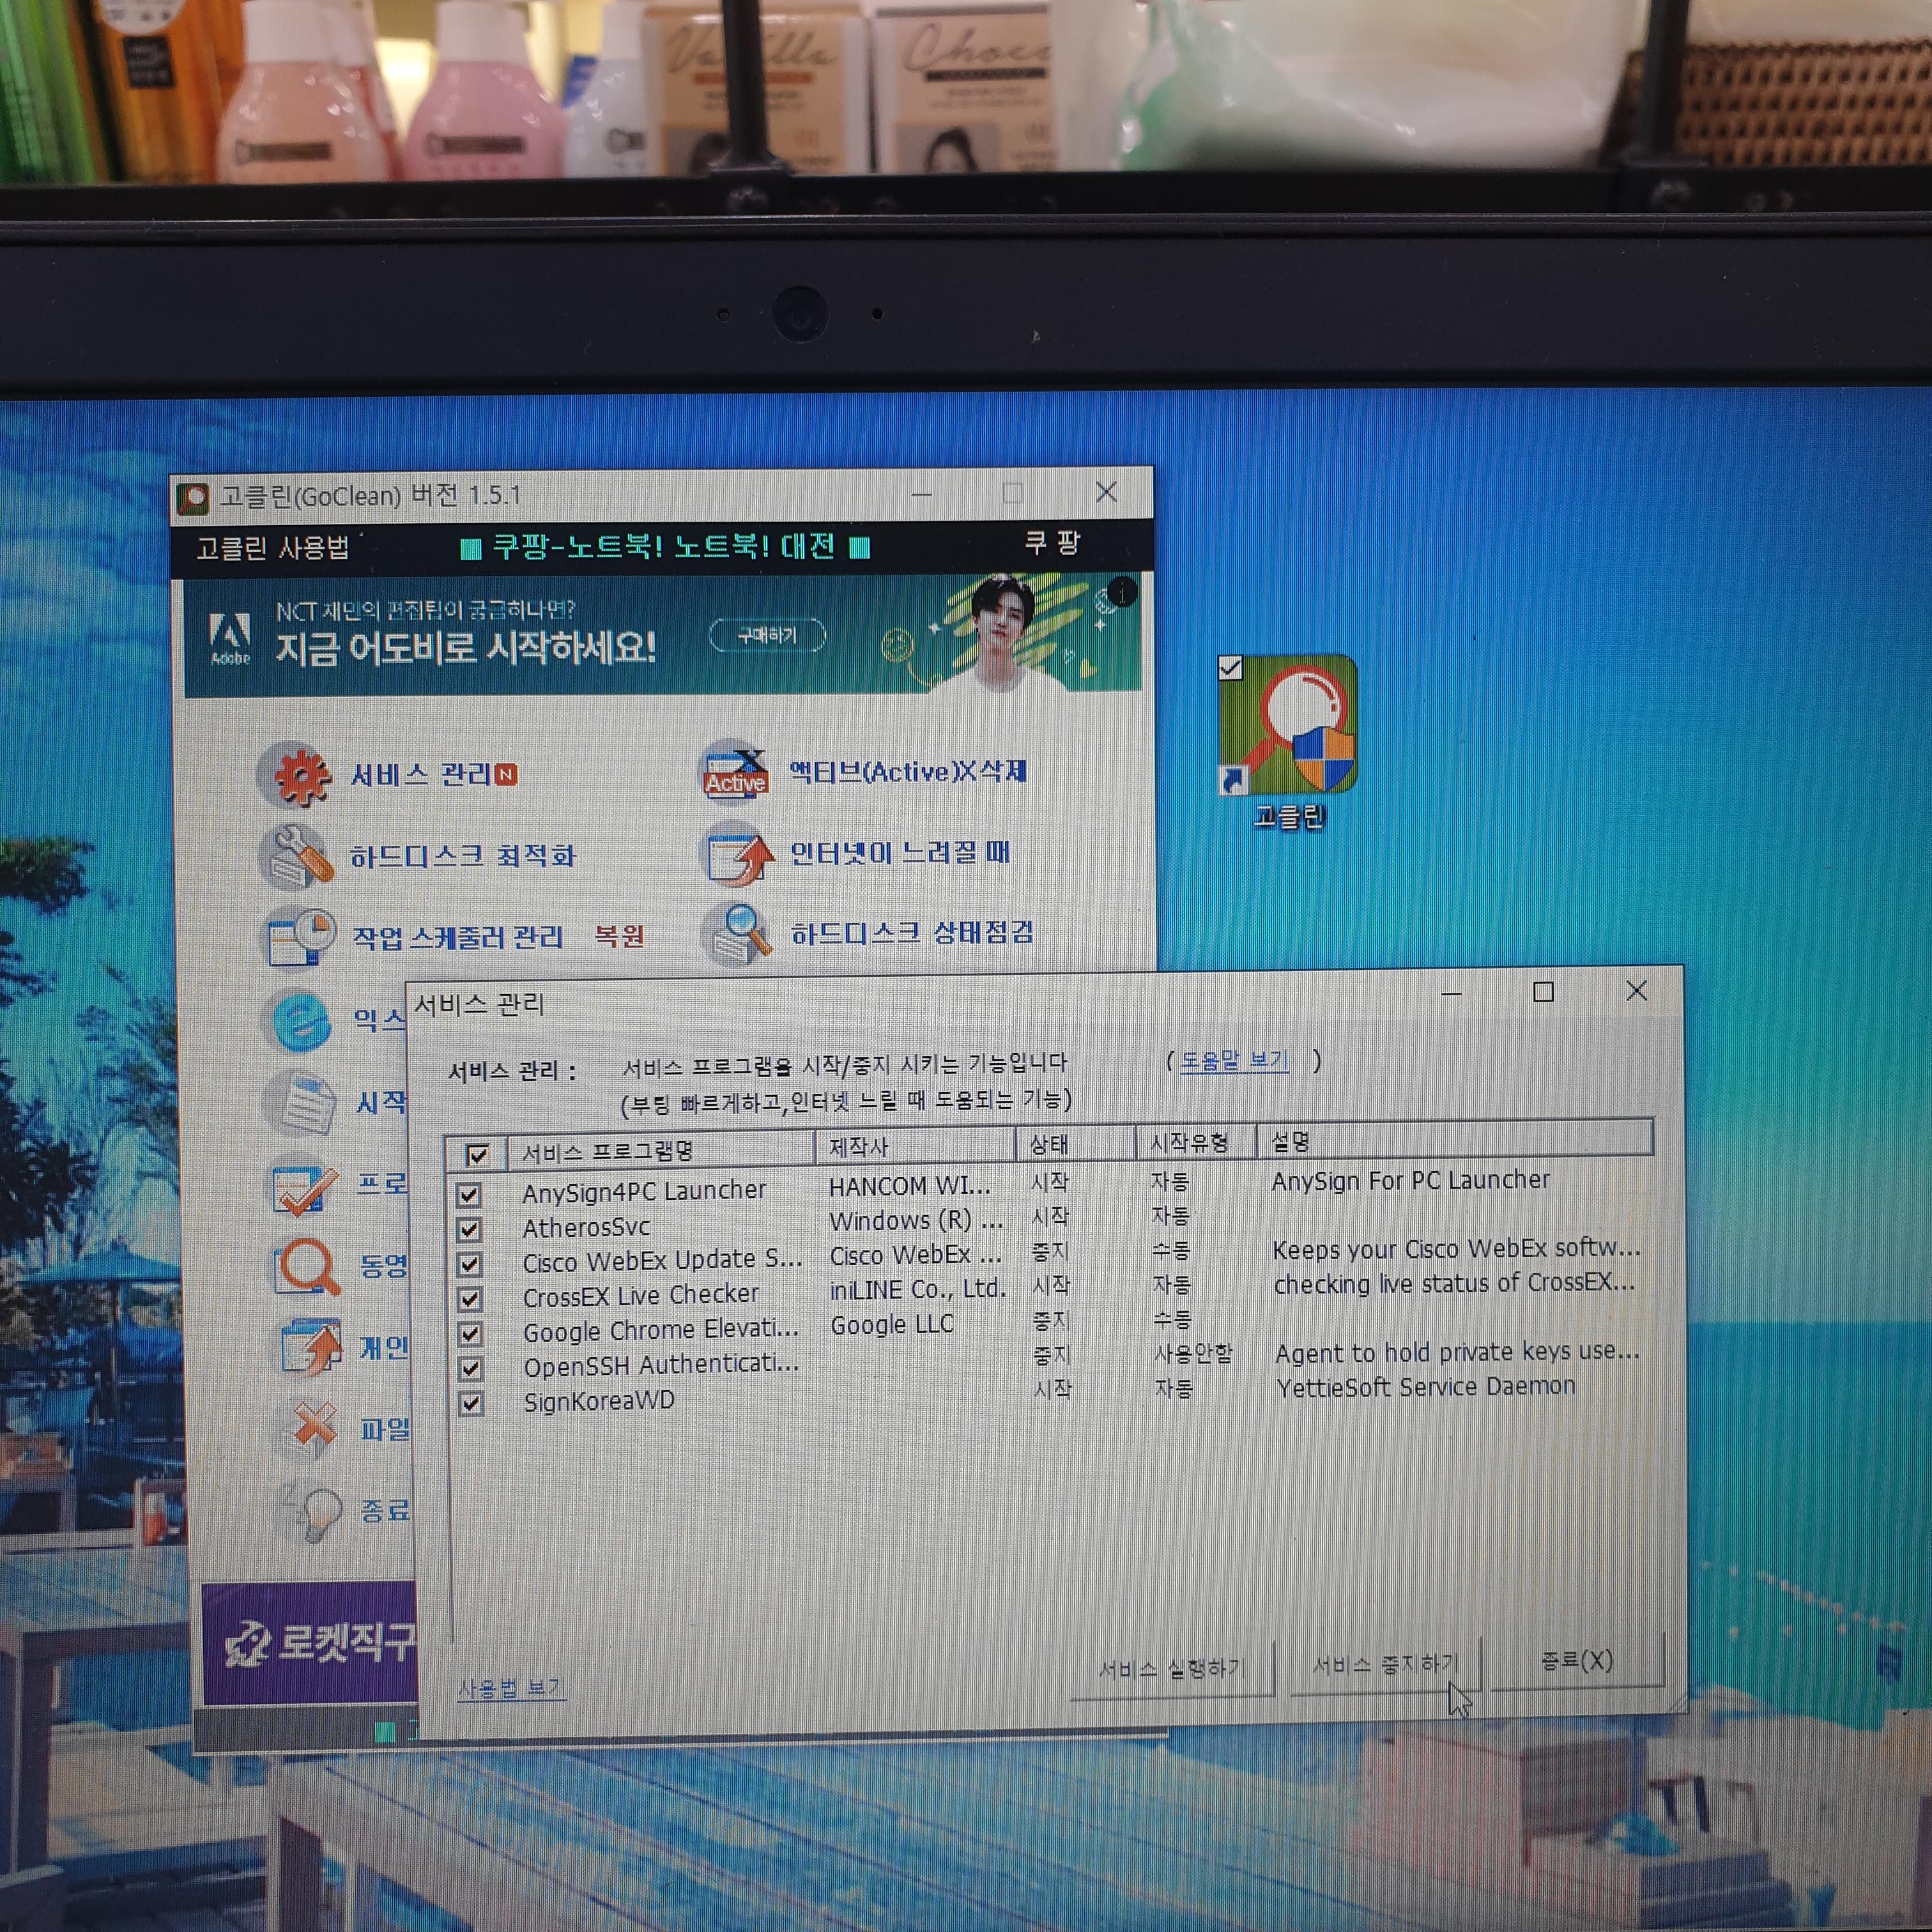Select the OpenSSH Authenticati... row name
The image size is (1932, 1932).
[662, 1365]
